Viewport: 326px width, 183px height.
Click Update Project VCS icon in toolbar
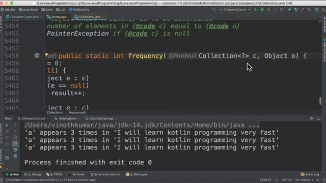coord(289,10)
